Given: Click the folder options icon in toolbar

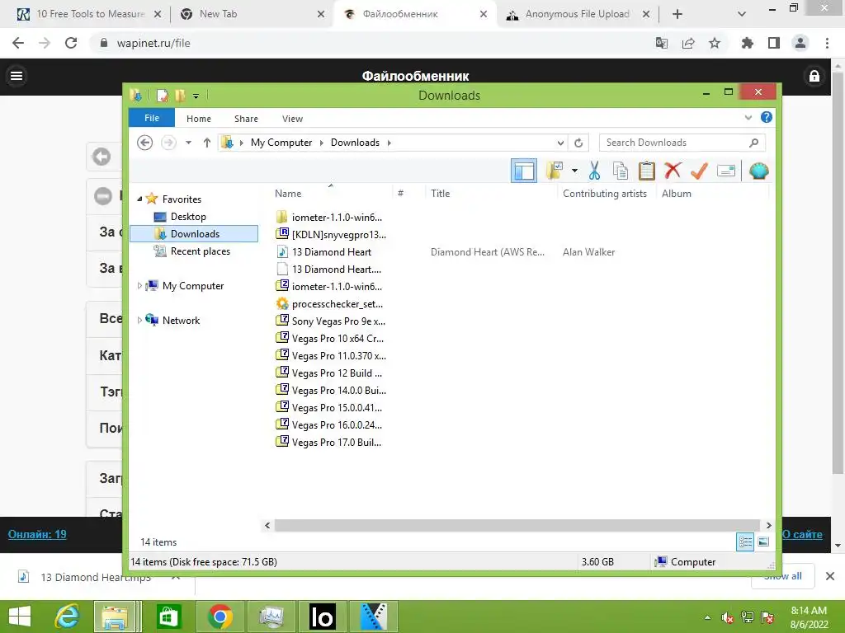Looking at the screenshot, I should click(555, 171).
